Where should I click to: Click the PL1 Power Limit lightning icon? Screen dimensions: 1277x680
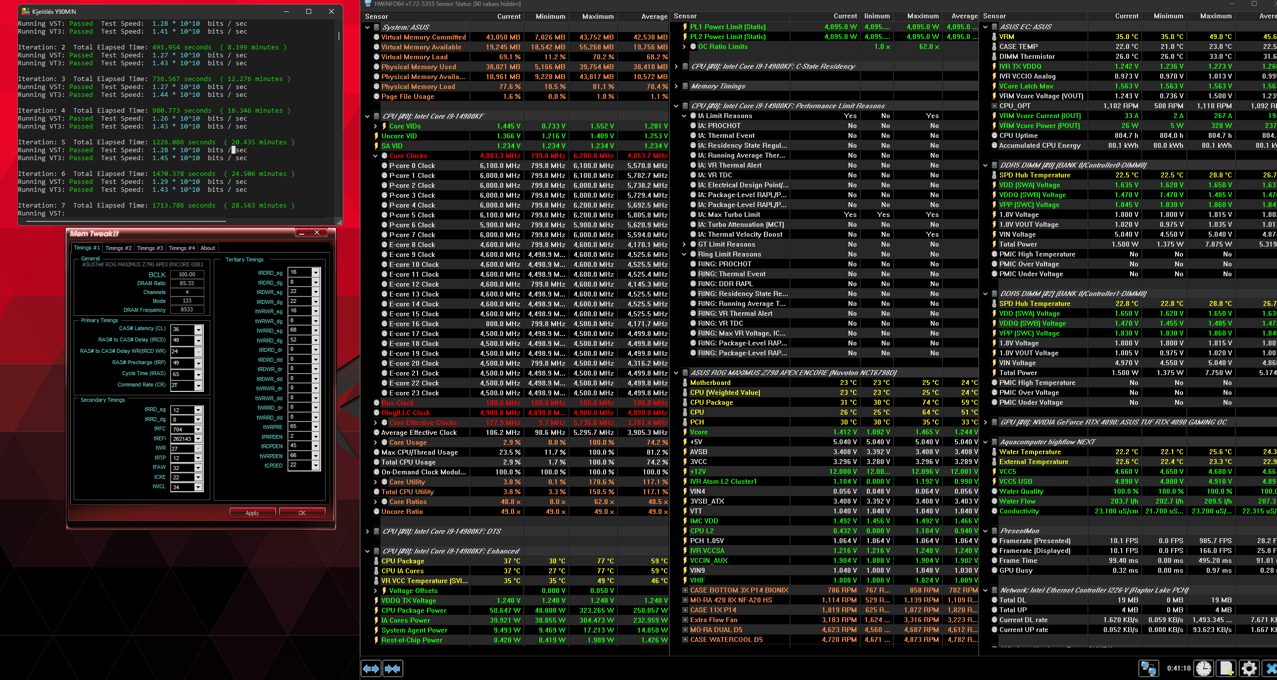click(x=685, y=27)
